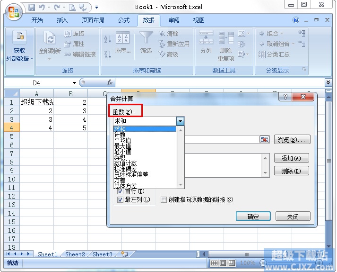Click the Text to Columns (分列) icon
The width and height of the screenshot is (337, 272).
coord(206,38)
